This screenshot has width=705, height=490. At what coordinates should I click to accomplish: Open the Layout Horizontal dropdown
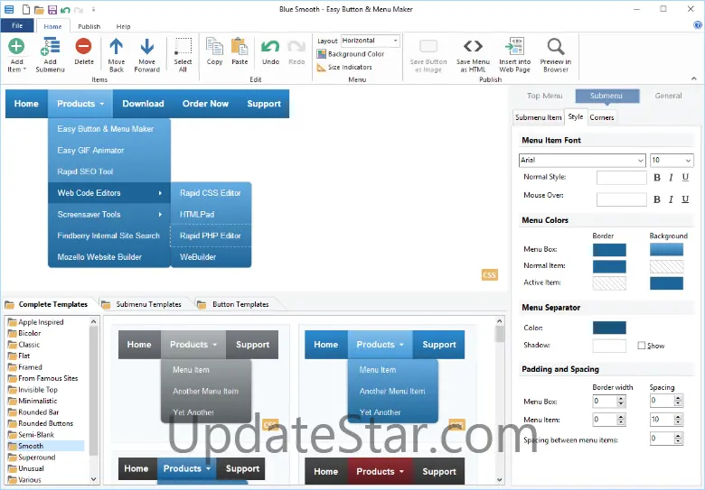pyautogui.click(x=370, y=41)
